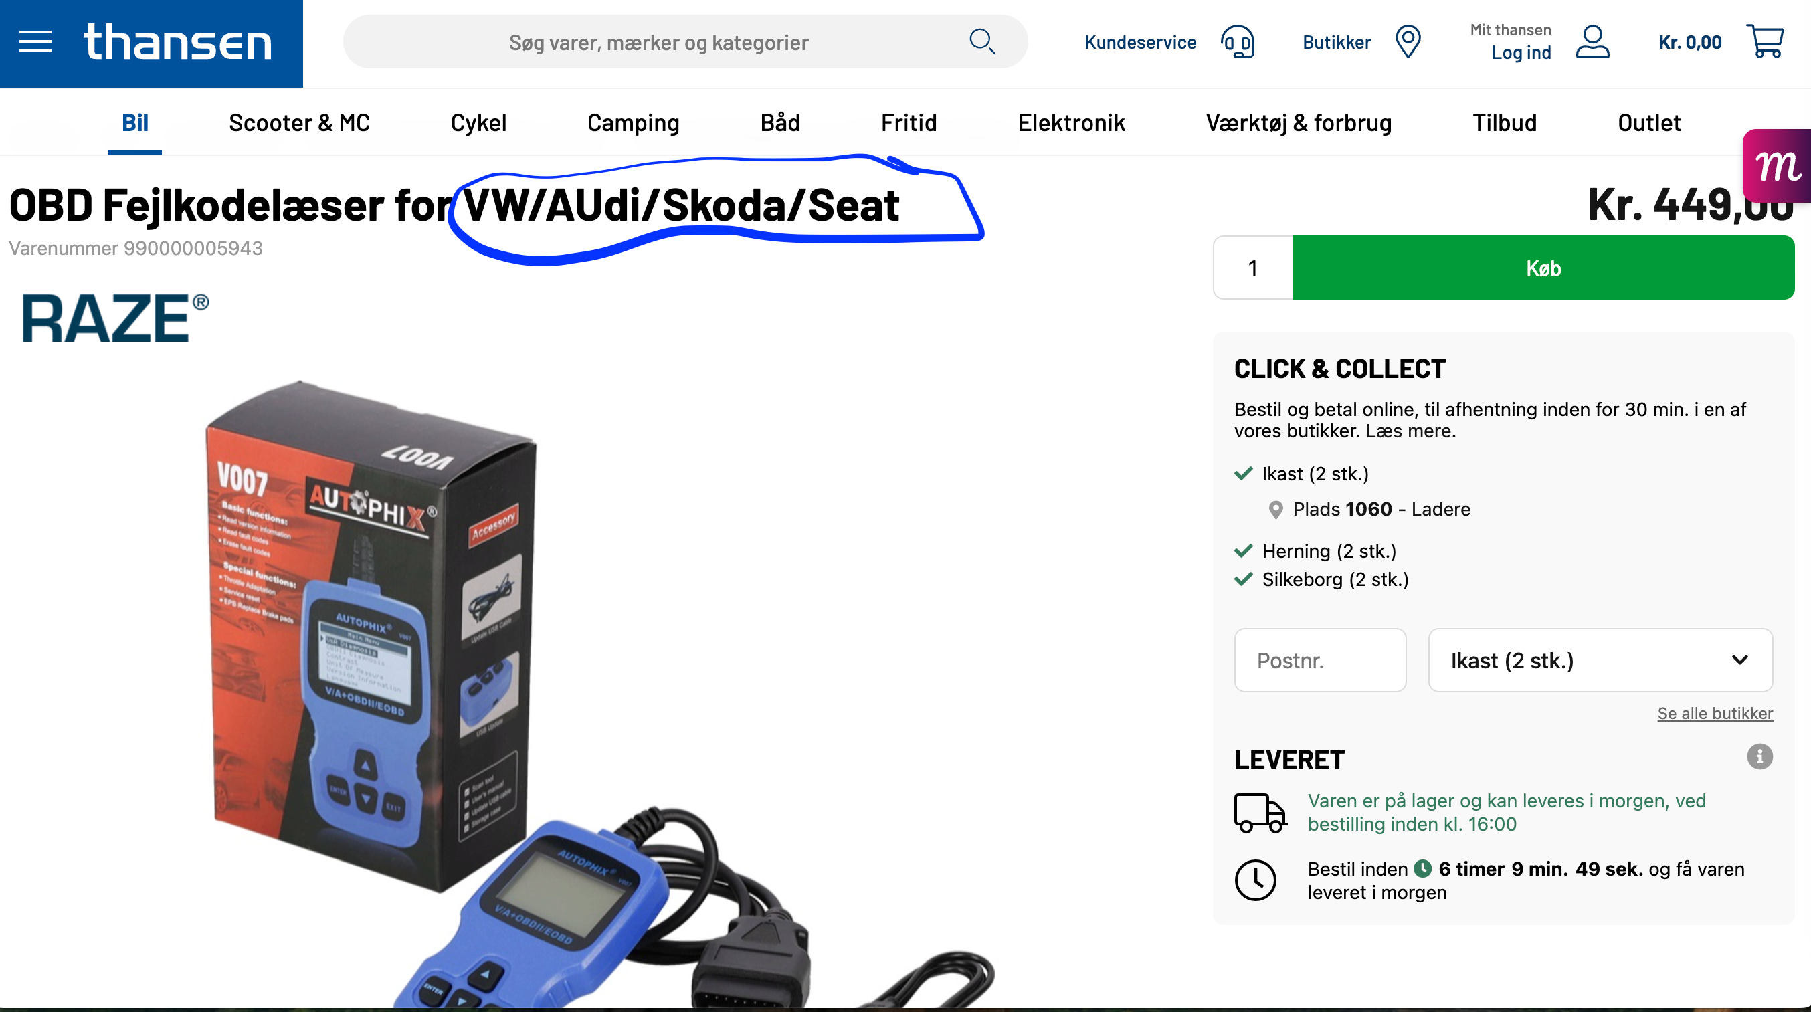Click the green Køb button
Viewport: 1811px width, 1012px height.
tap(1543, 268)
